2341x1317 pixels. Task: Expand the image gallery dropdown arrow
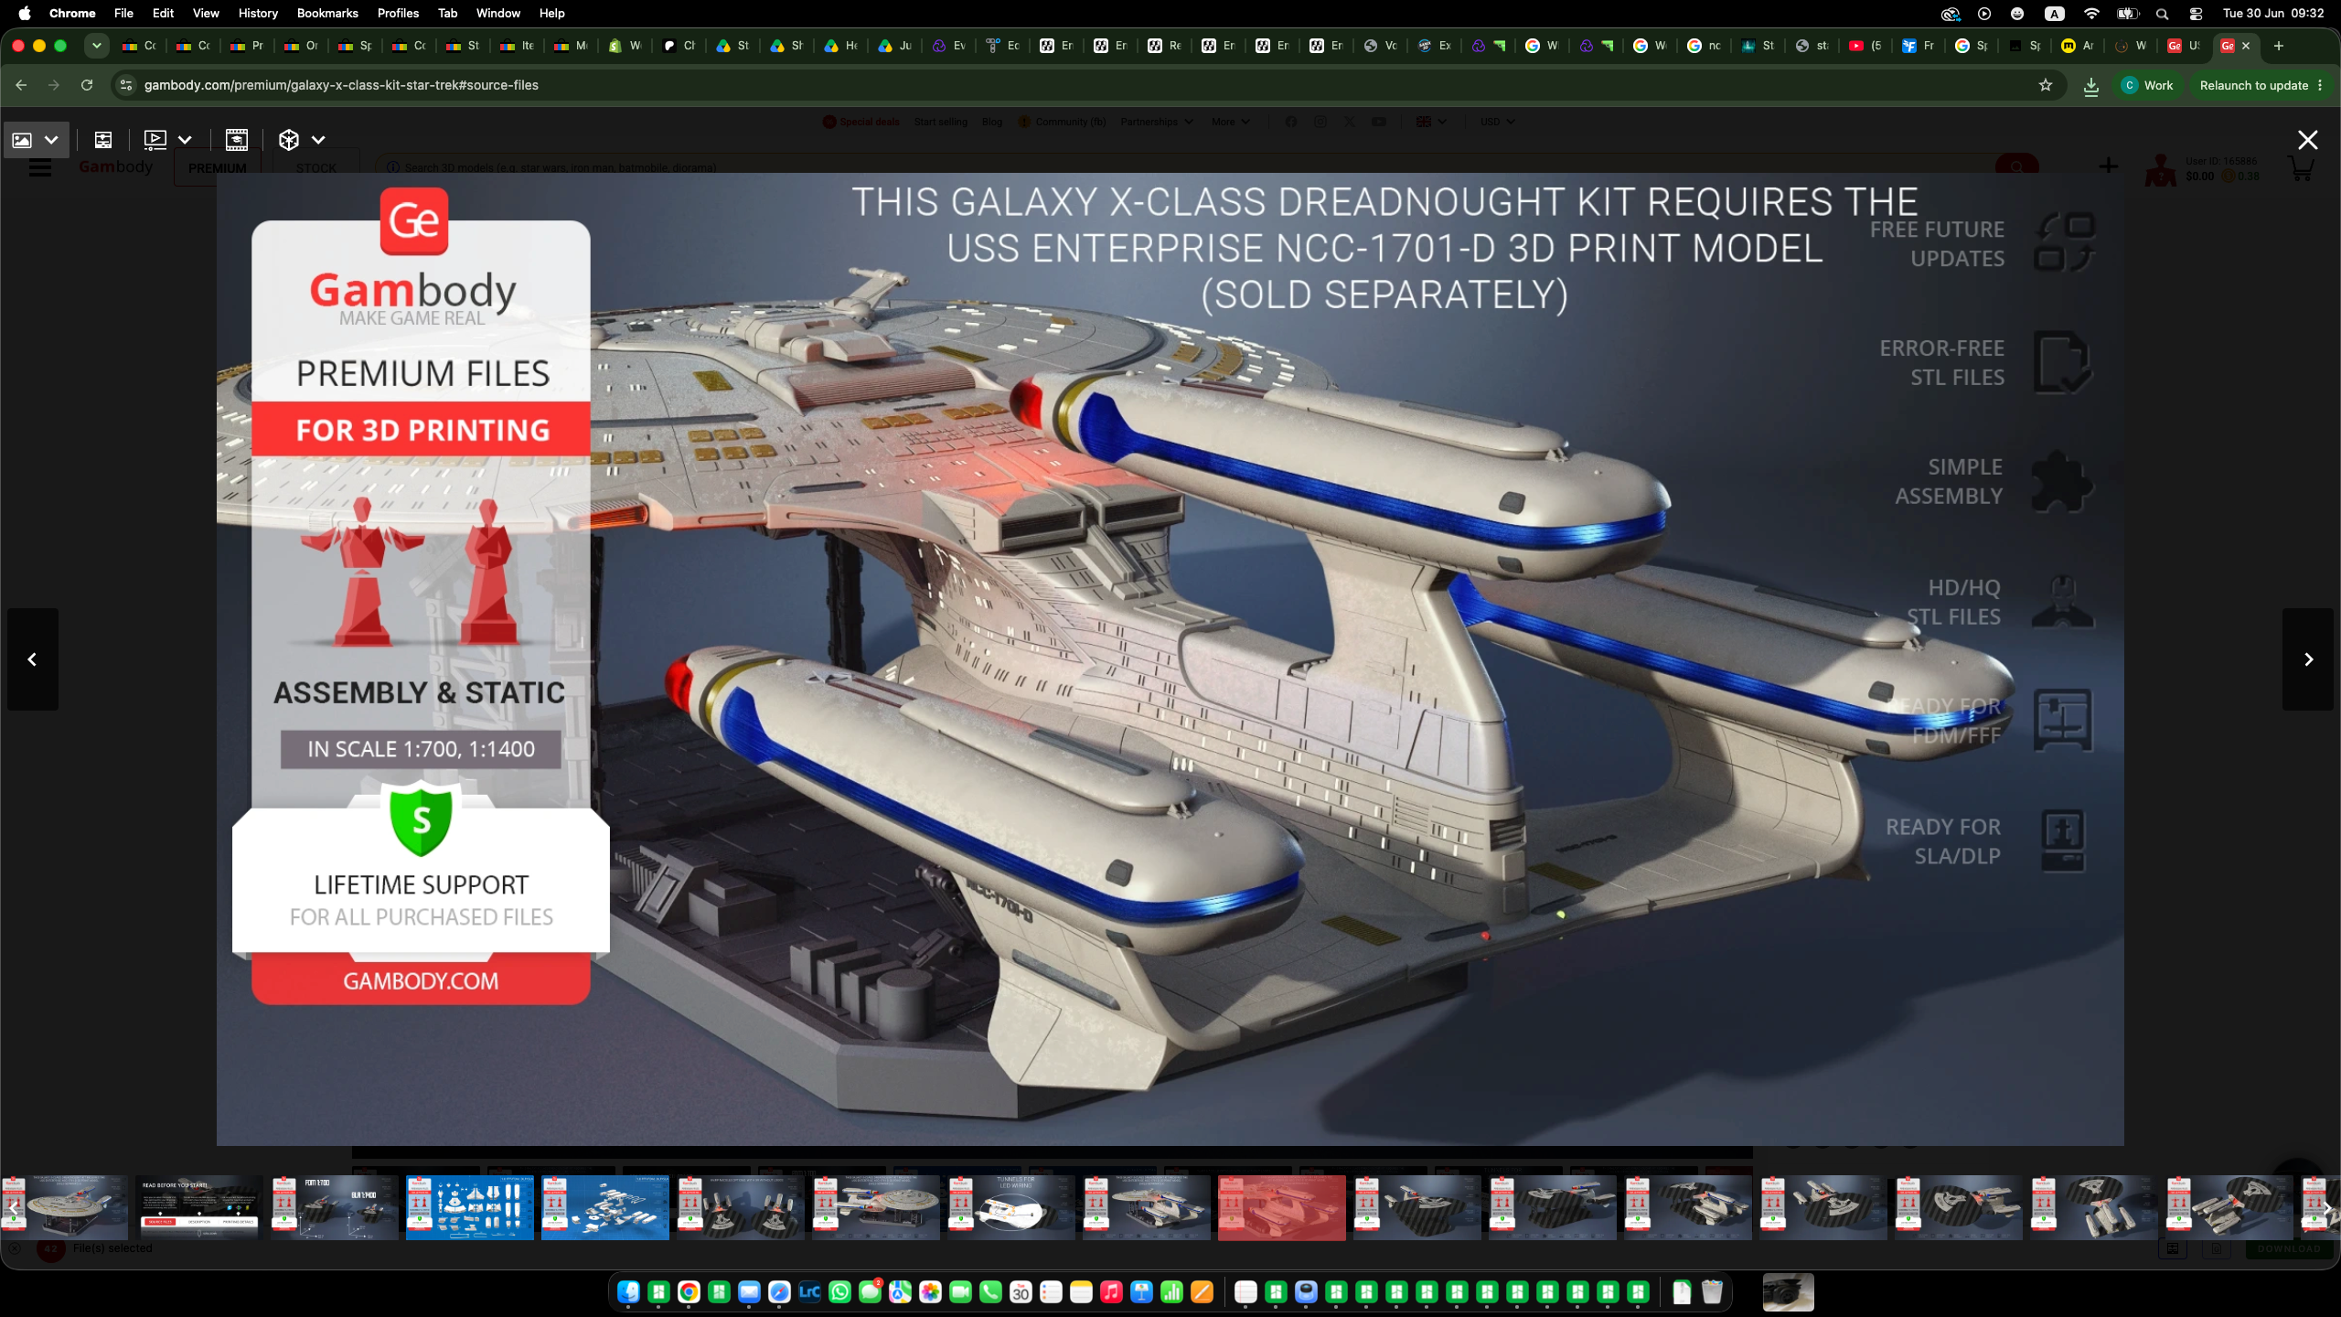[x=52, y=140]
